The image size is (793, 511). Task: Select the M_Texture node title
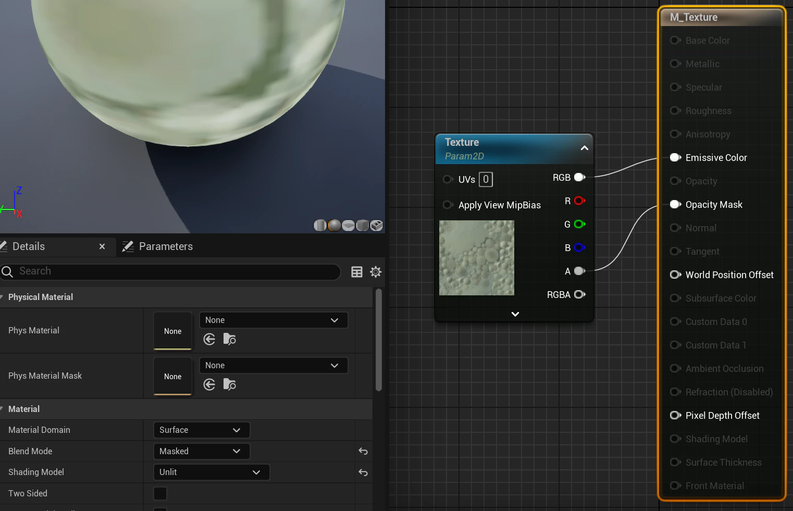click(x=693, y=17)
